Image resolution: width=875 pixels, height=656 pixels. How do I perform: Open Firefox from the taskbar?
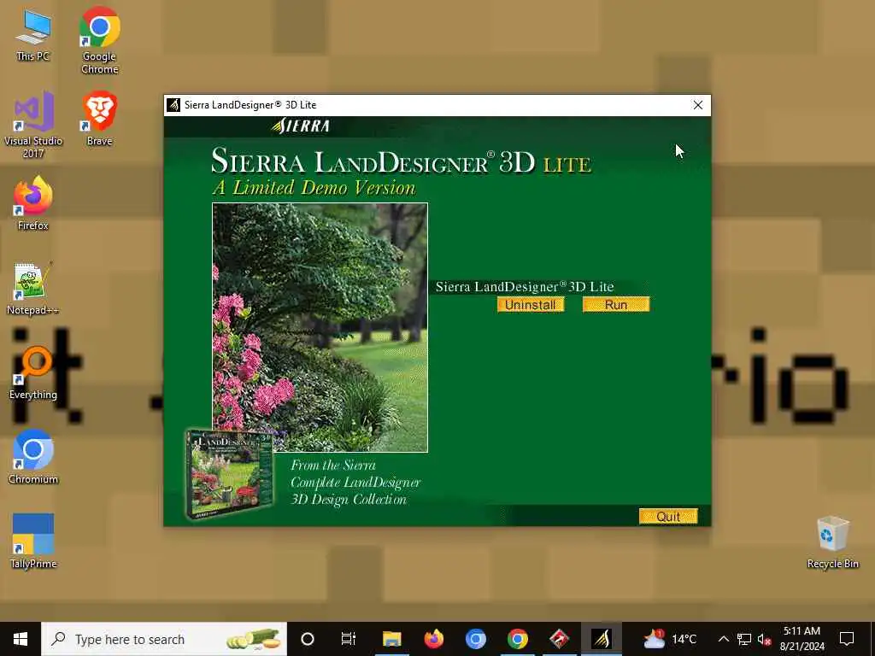pos(433,639)
